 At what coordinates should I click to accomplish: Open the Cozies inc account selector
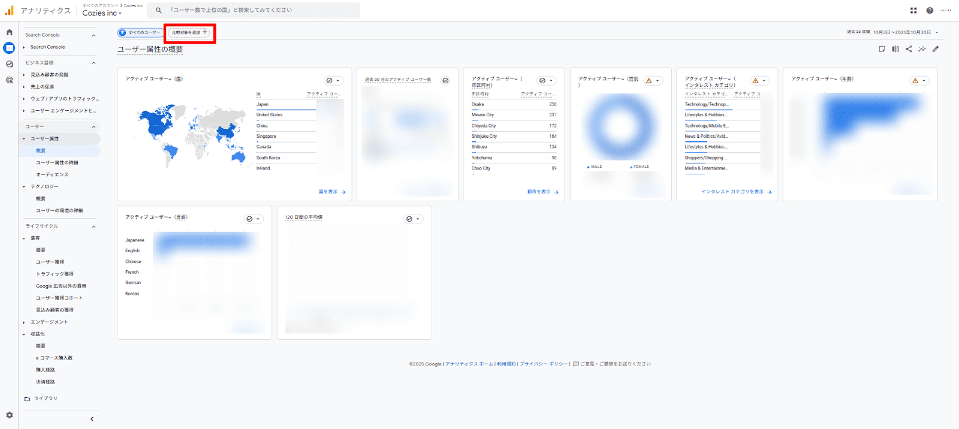tap(102, 13)
